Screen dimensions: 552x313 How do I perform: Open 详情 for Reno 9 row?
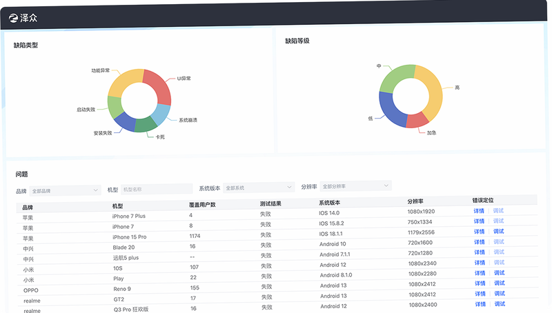click(480, 283)
